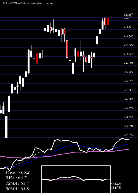
Task: Click the 5MA : 64.7 label
Action: 16,178
